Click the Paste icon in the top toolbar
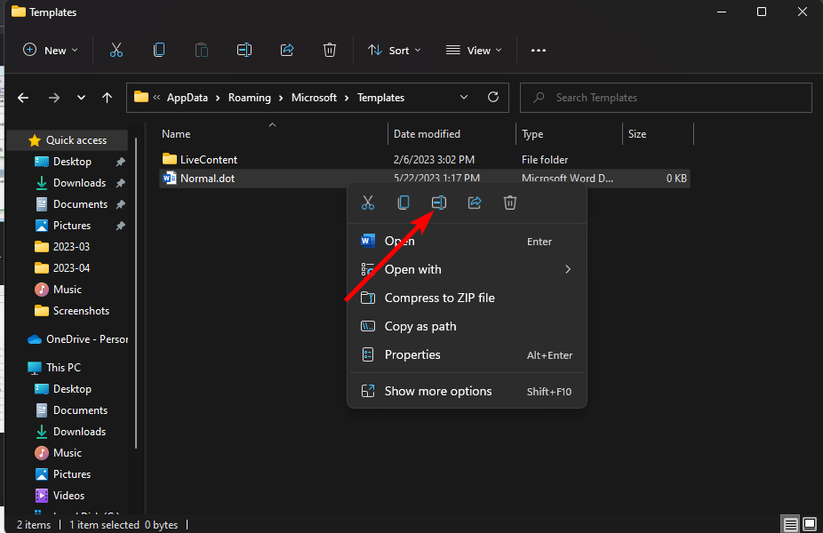Viewport: 823px width, 533px height. pos(202,51)
